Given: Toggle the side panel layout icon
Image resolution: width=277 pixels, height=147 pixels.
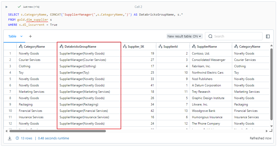Looking at the screenshot, I should coord(268,36).
